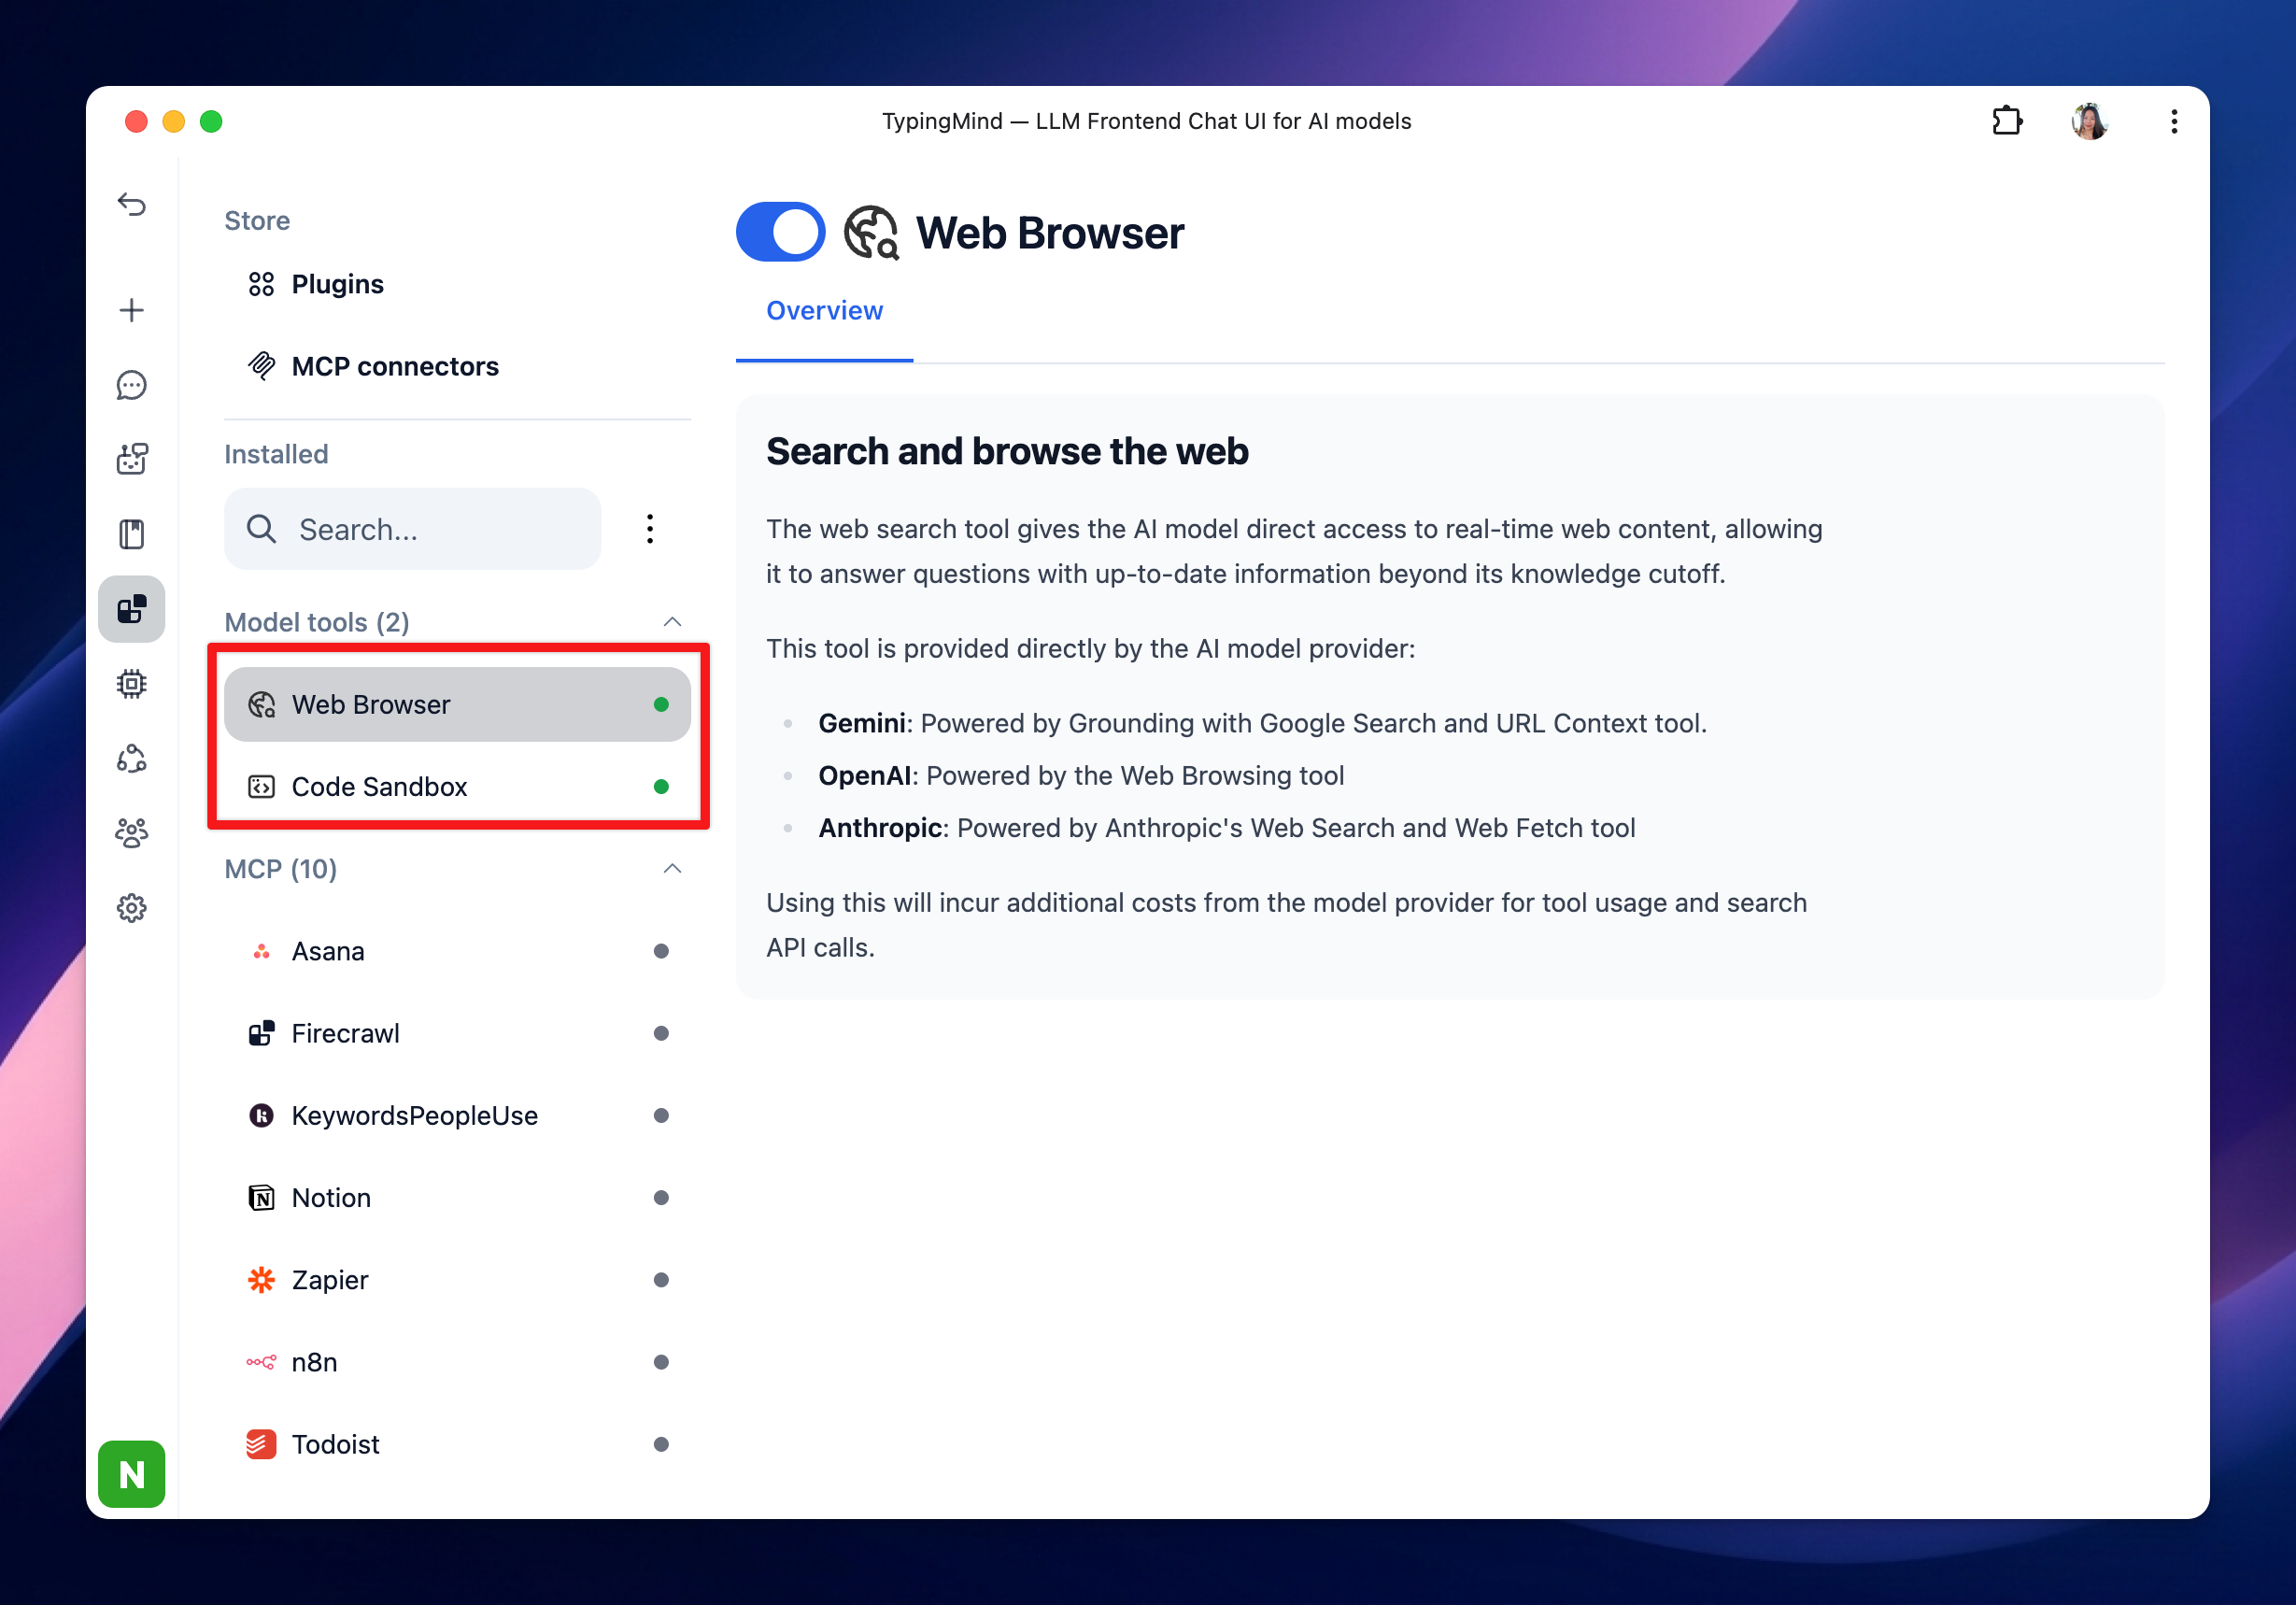Open settings gear icon in sidebar
The image size is (2296, 1605).
[x=131, y=908]
